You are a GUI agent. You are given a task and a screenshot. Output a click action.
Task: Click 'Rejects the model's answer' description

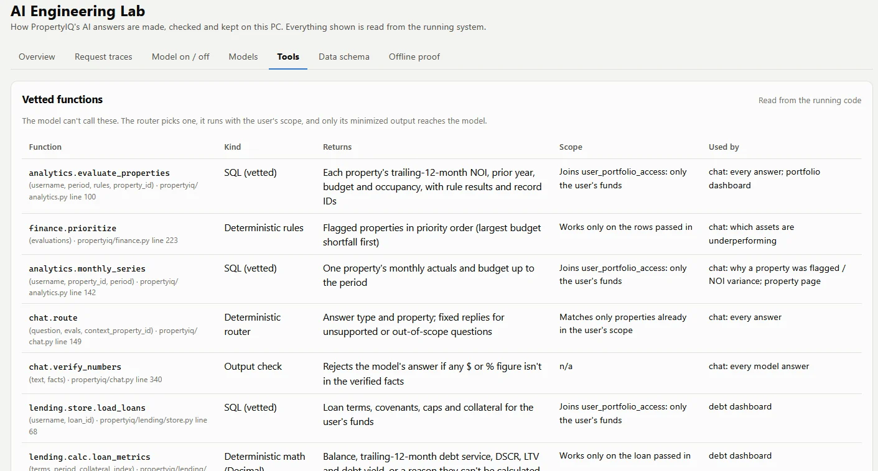(432, 373)
